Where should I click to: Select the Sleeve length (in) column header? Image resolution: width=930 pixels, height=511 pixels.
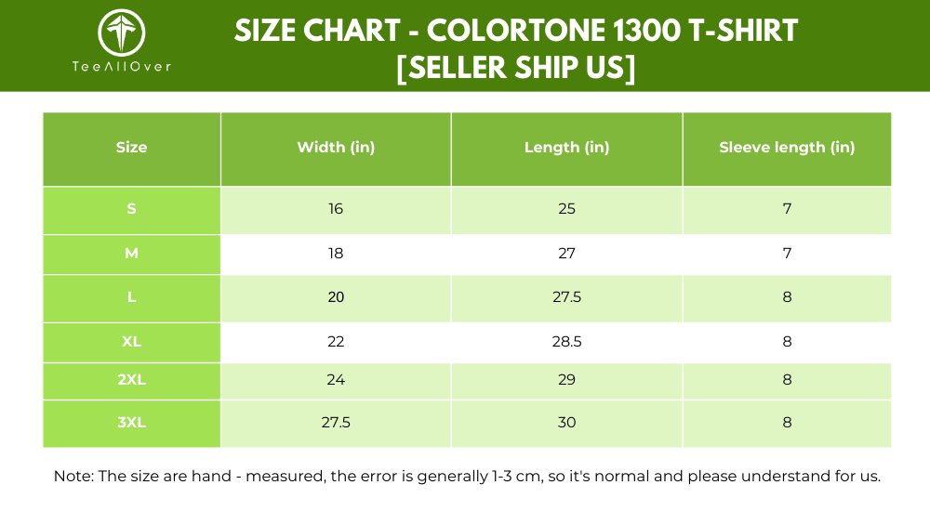(787, 148)
